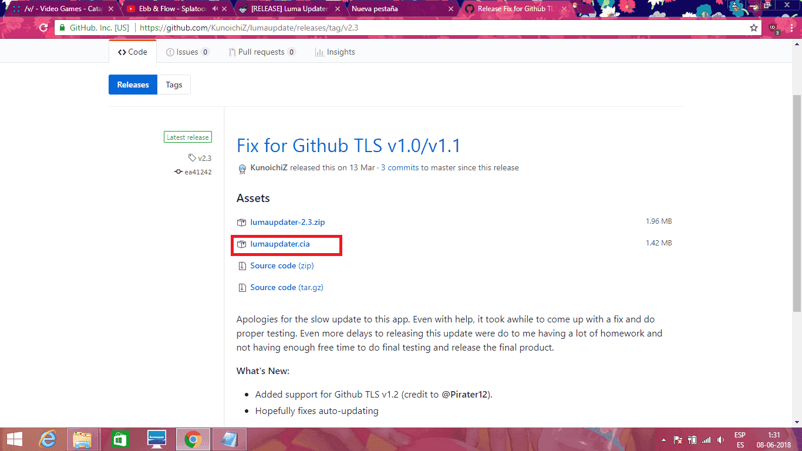This screenshot has width=802, height=451.
Task: Click the Source code (tar.gz) file icon
Action: click(241, 287)
